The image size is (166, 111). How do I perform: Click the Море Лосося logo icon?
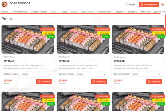point(4,4)
